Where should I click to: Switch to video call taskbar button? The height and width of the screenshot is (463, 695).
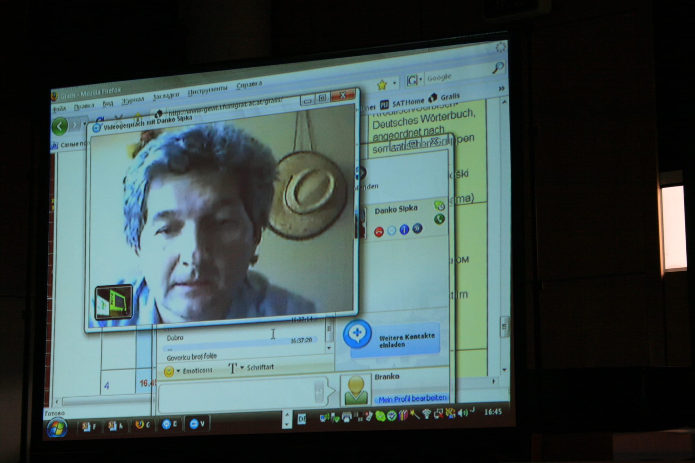coord(197,423)
